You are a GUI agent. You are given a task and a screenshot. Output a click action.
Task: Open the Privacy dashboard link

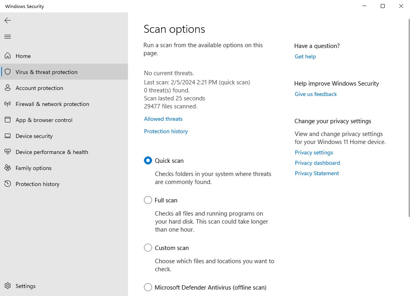(317, 163)
